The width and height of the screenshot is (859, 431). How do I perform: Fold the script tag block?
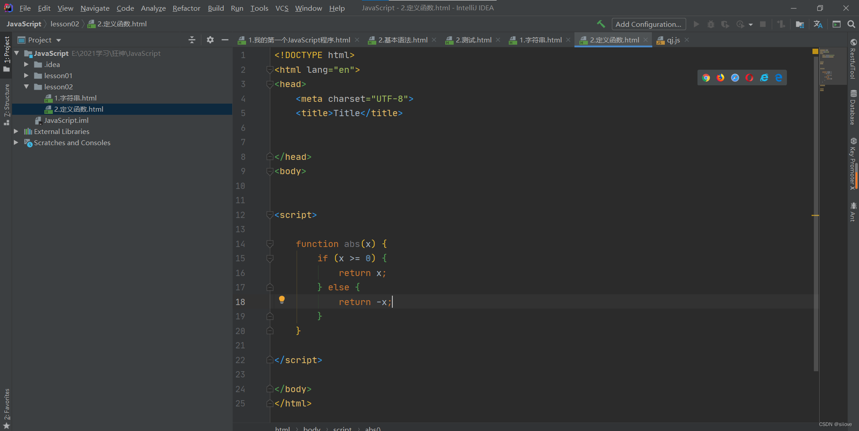point(270,215)
